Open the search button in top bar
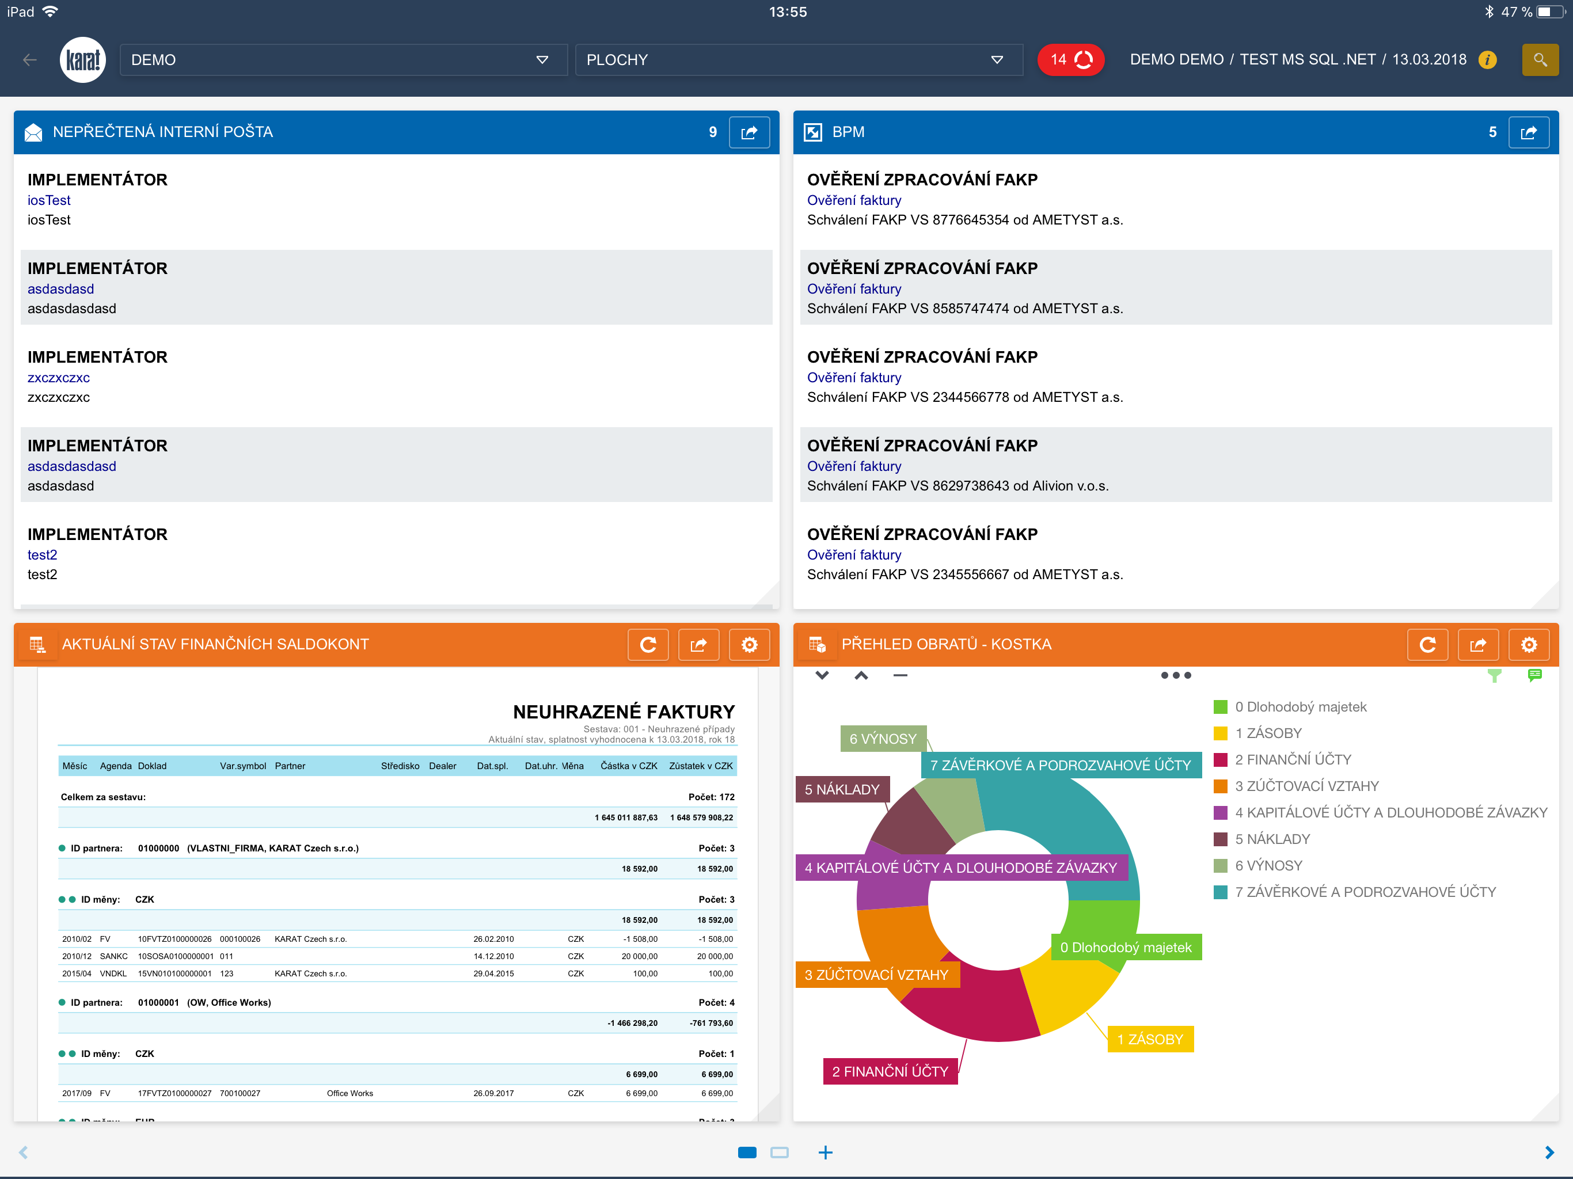Image resolution: width=1573 pixels, height=1179 pixels. point(1540,60)
